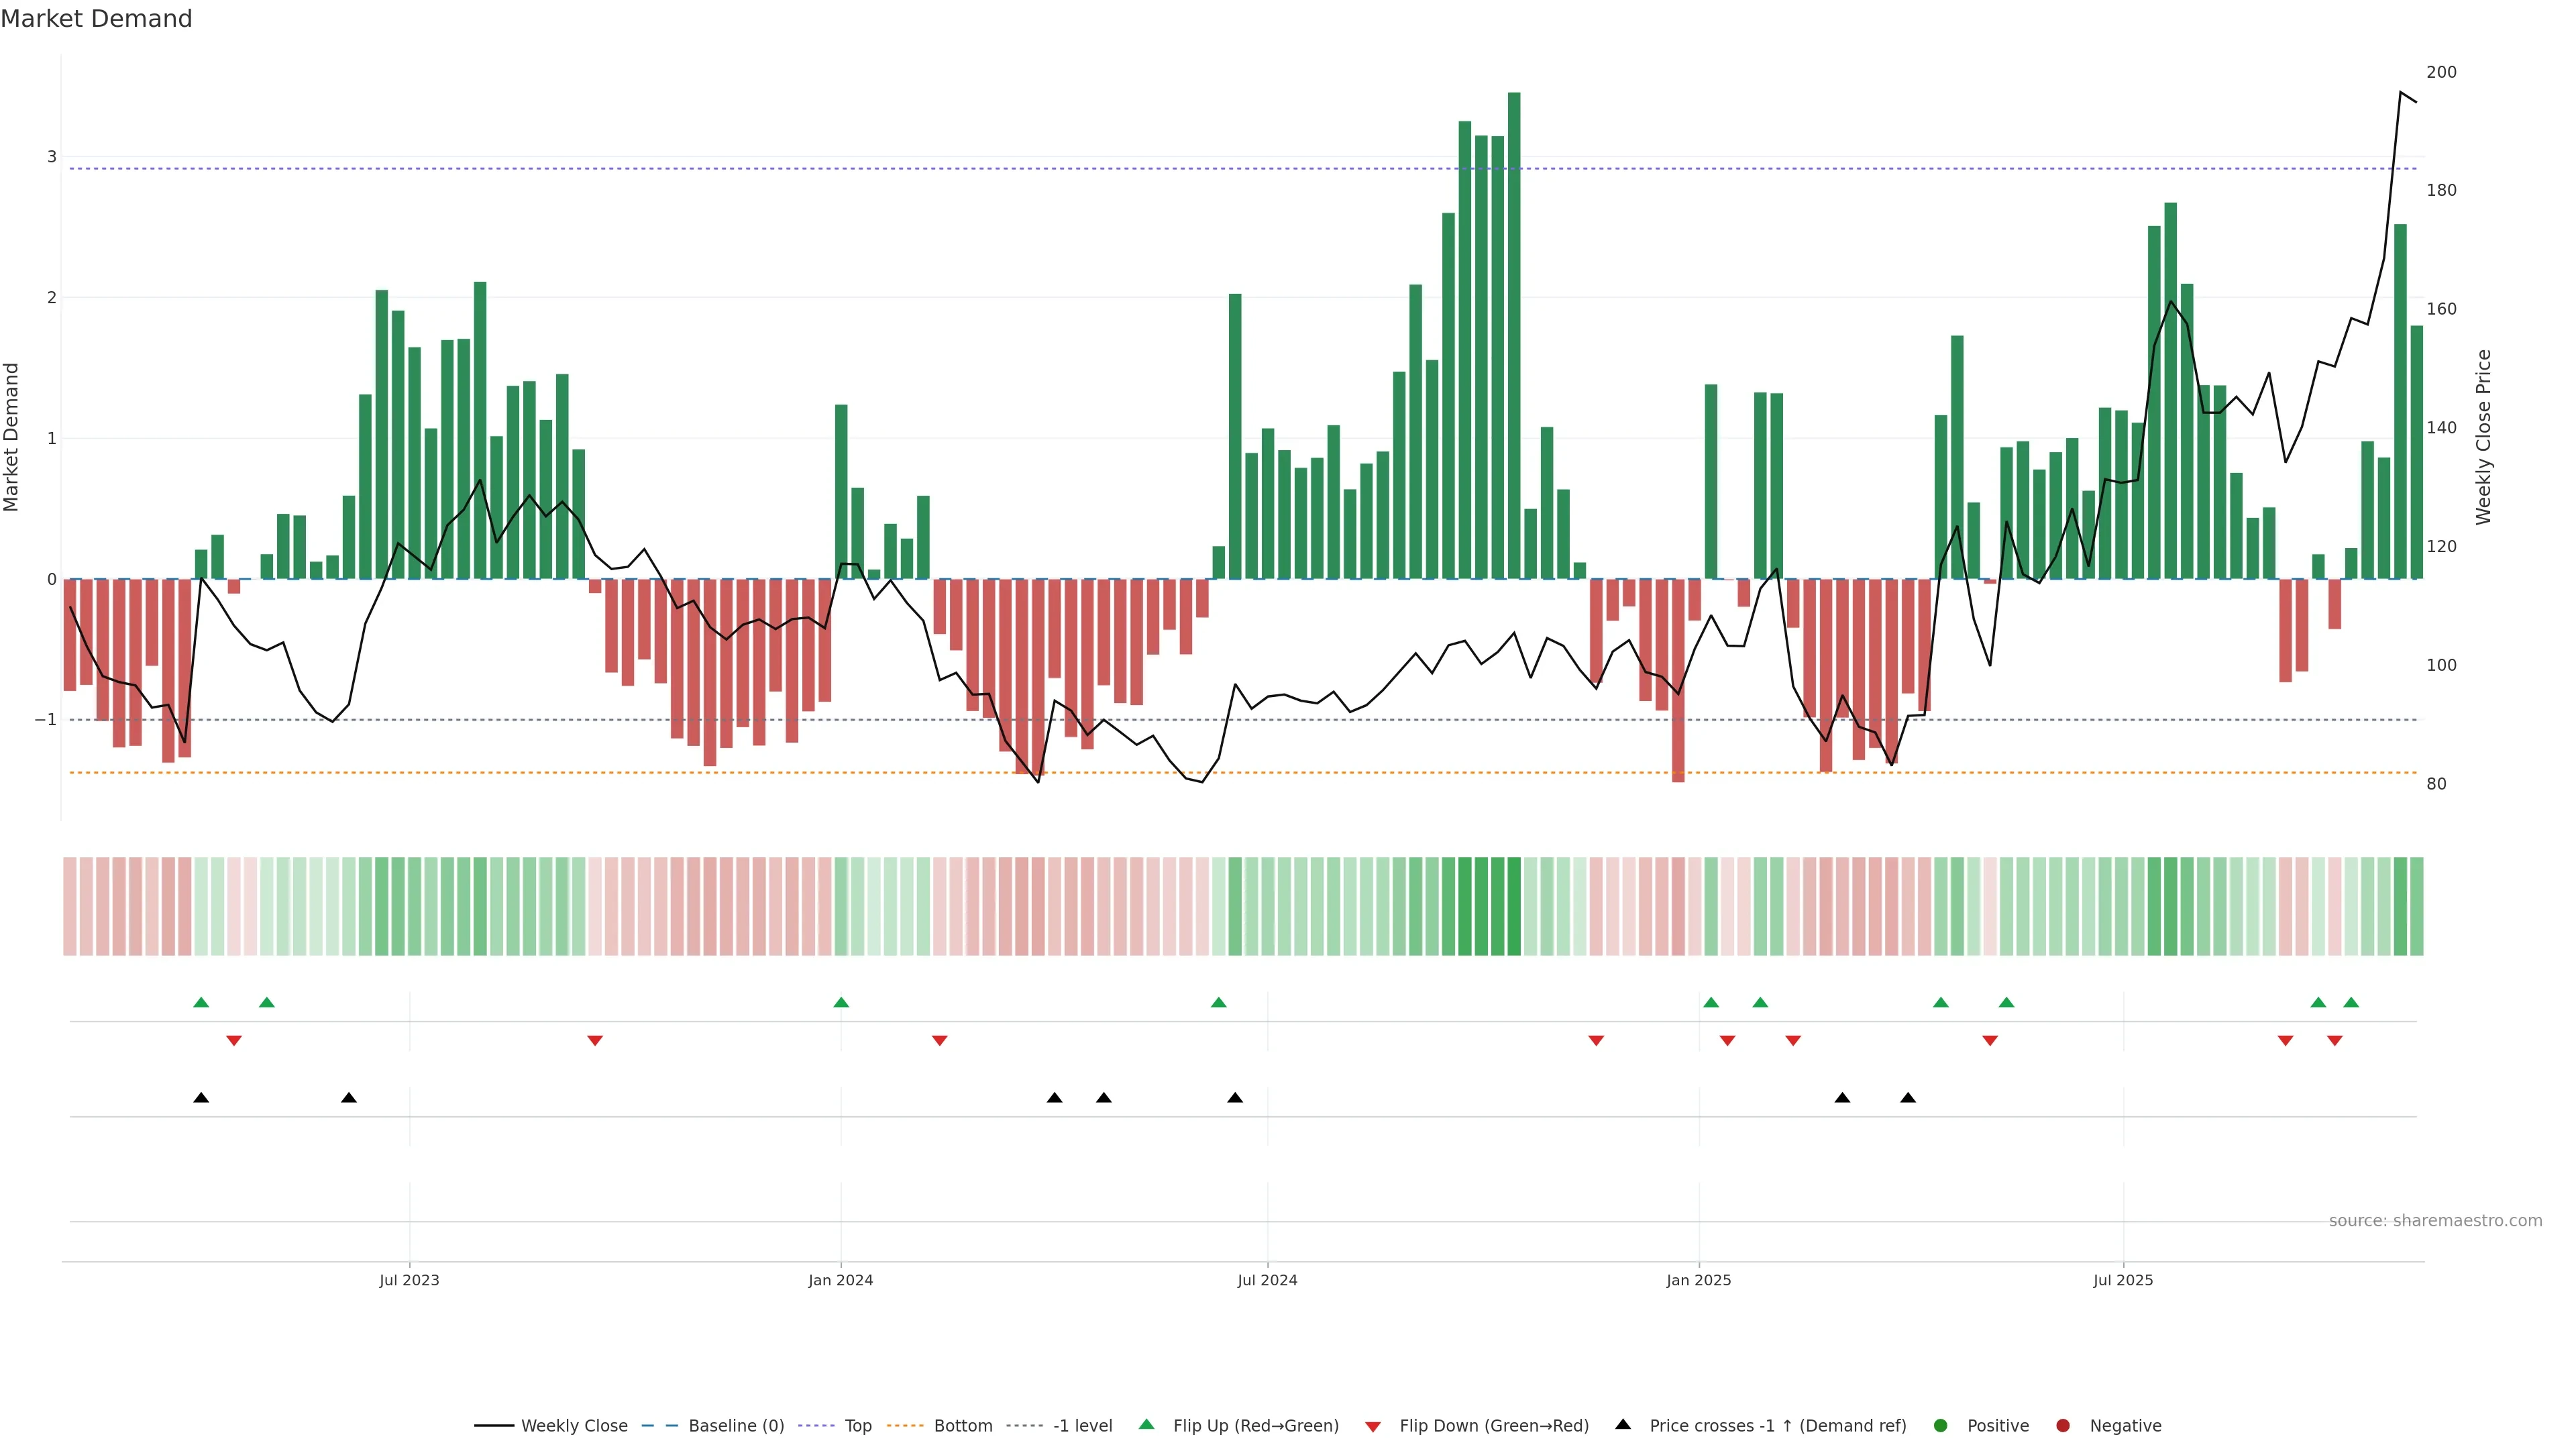The height and width of the screenshot is (1449, 2576).
Task: Click the green Positive circle legend icon
Action: pyautogui.click(x=1941, y=1425)
